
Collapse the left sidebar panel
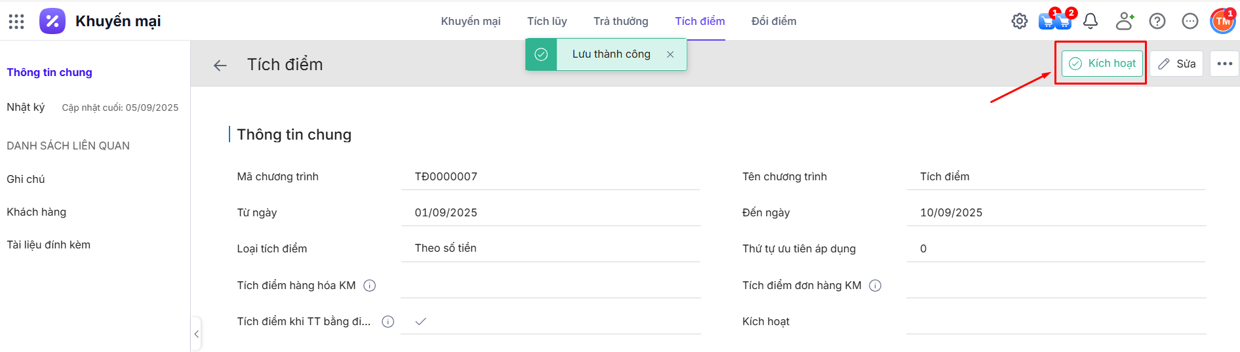196,334
